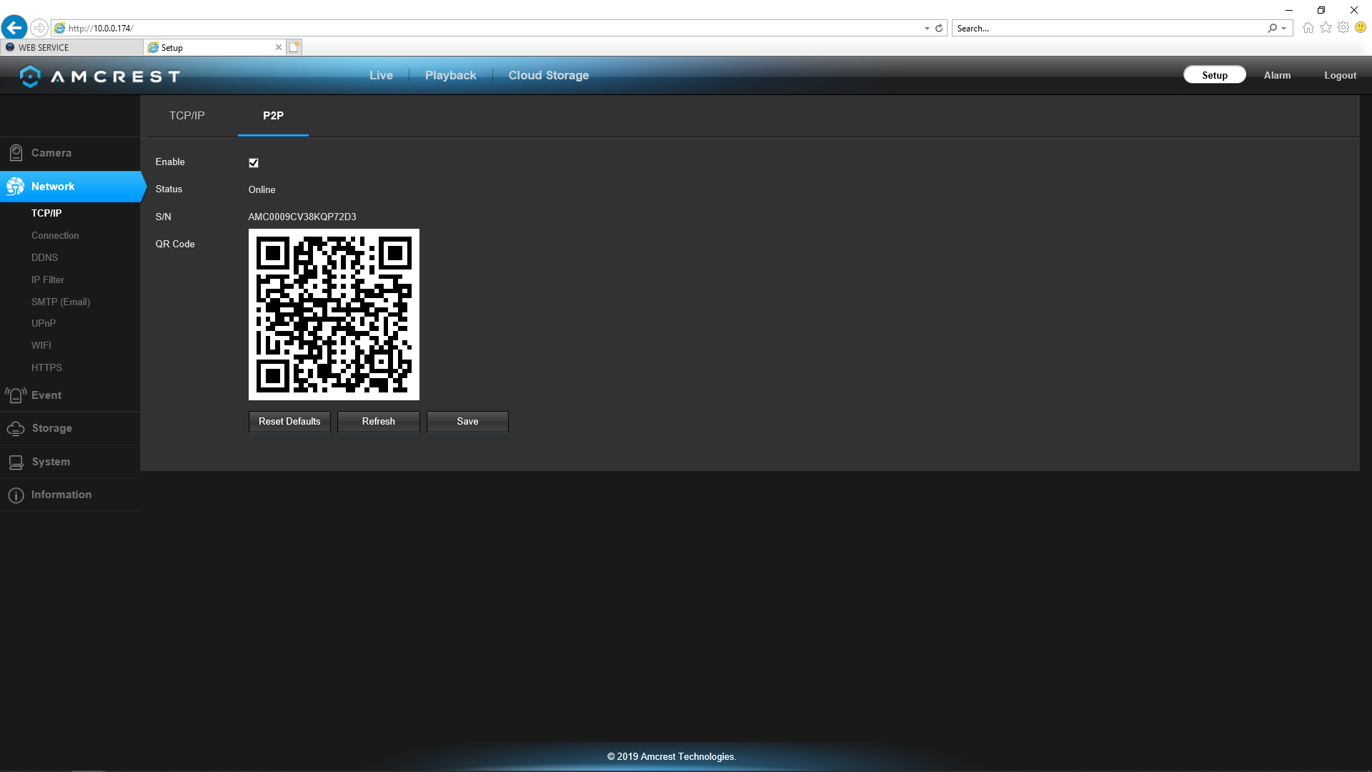The image size is (1372, 772).
Task: Open HTTPS settings
Action: (x=46, y=367)
